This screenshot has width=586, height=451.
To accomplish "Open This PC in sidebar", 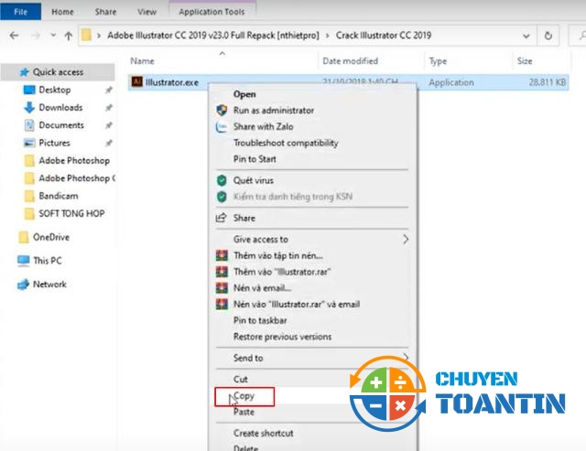I will 47,261.
